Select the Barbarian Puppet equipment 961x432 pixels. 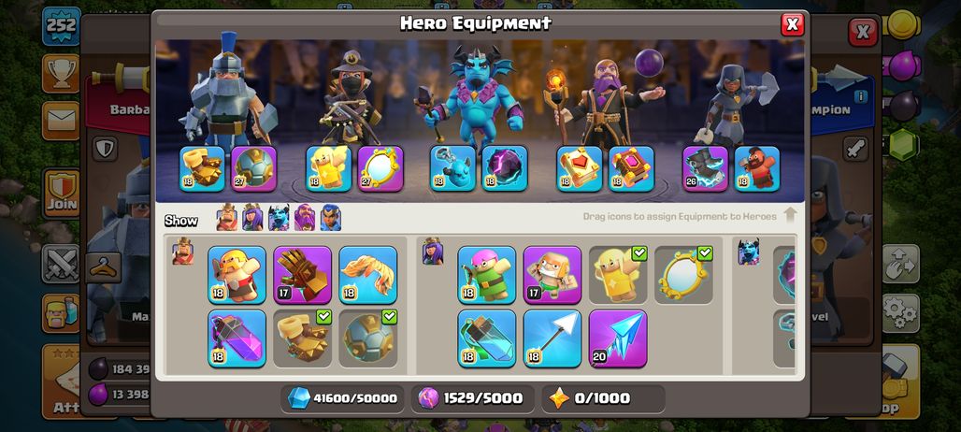[237, 275]
